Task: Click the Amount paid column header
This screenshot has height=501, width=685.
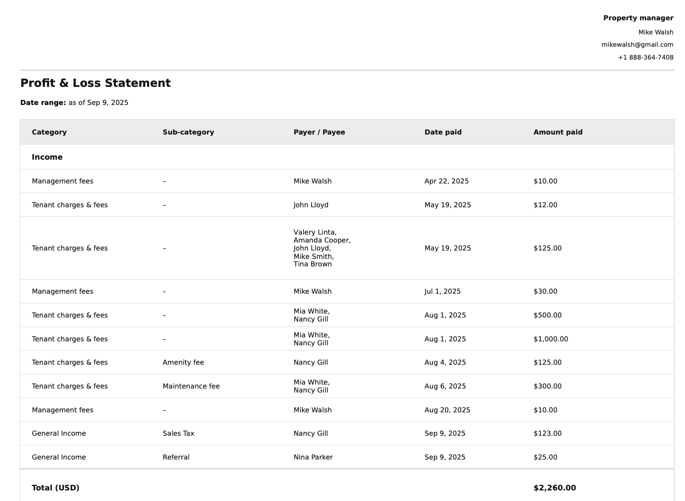Action: coord(558,132)
